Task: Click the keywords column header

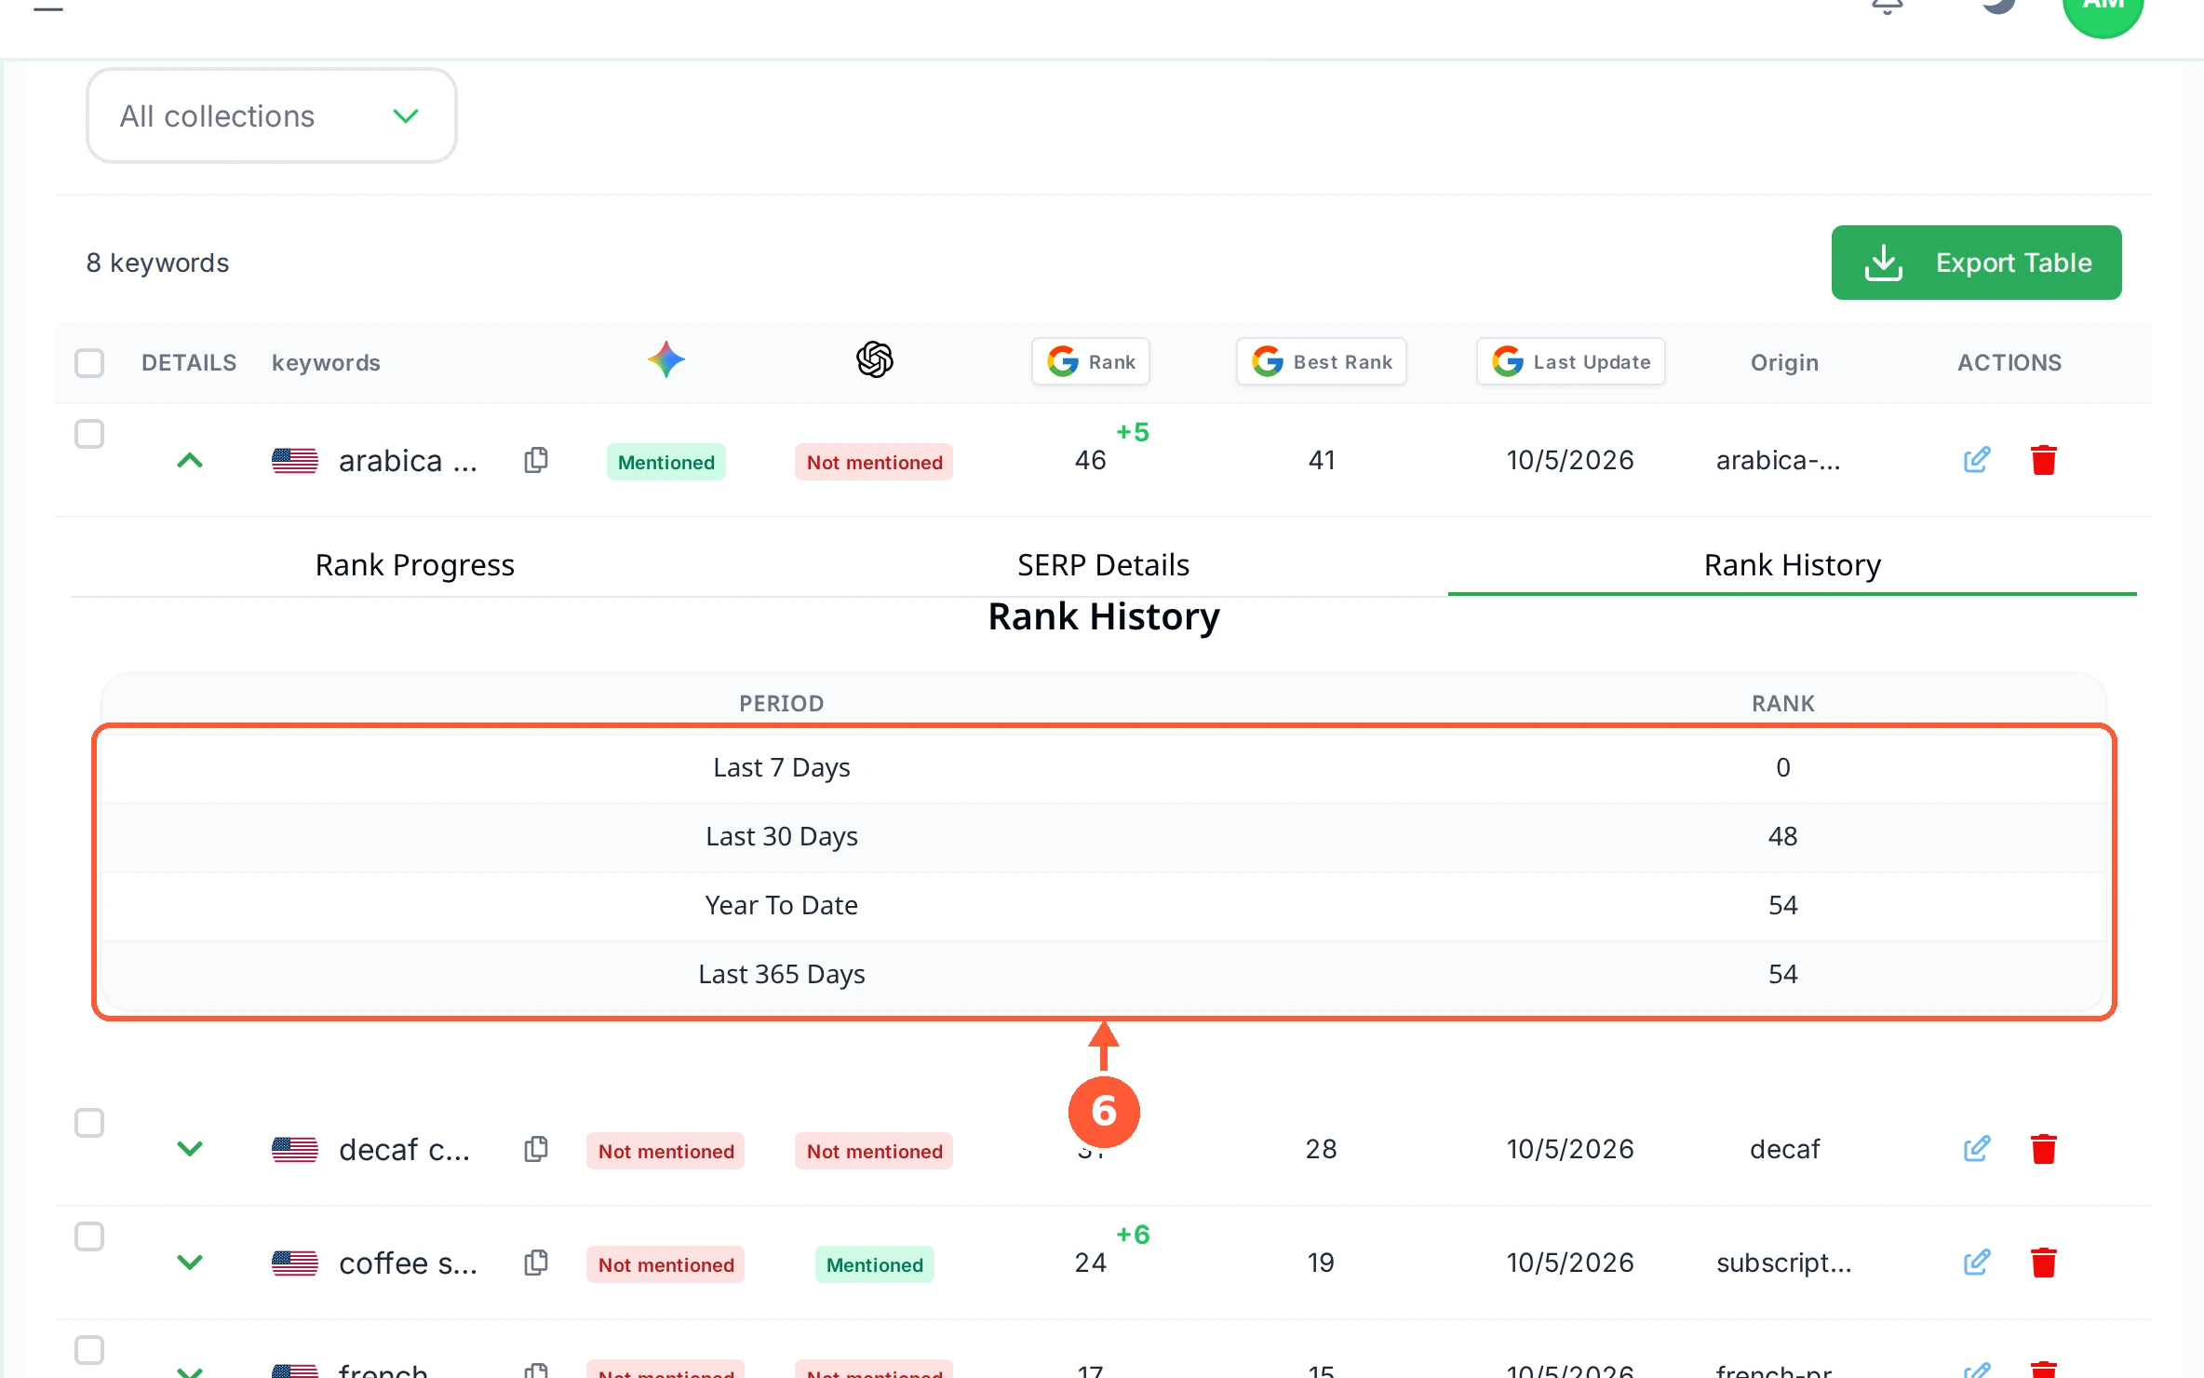Action: pyautogui.click(x=326, y=363)
